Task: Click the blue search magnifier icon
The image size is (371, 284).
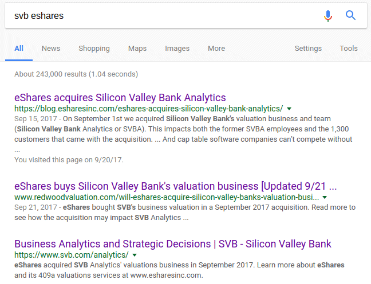Action: click(351, 16)
